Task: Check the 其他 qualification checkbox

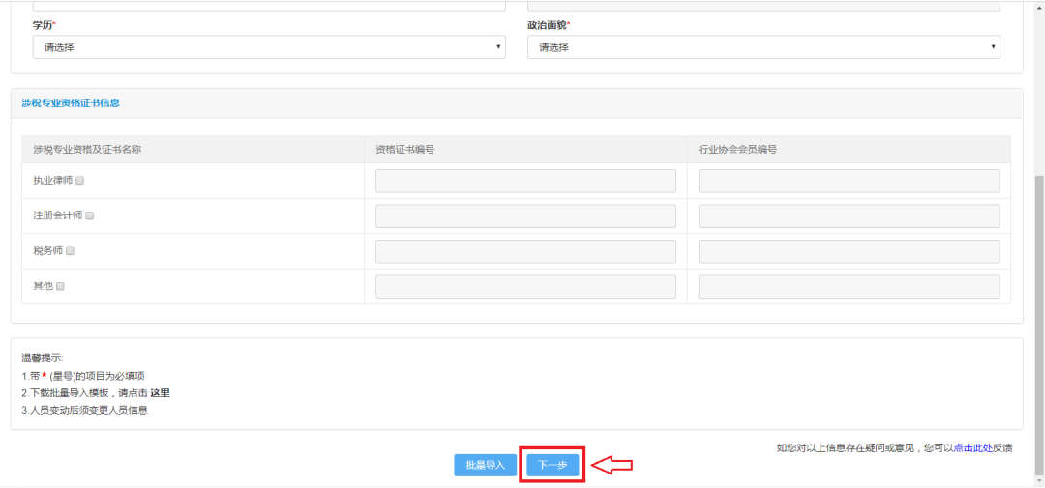Action: pos(60,286)
